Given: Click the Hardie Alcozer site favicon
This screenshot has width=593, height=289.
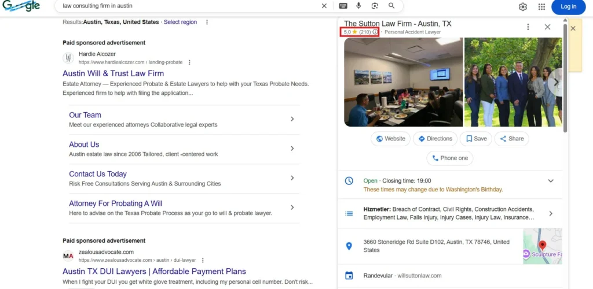Looking at the screenshot, I should point(68,58).
